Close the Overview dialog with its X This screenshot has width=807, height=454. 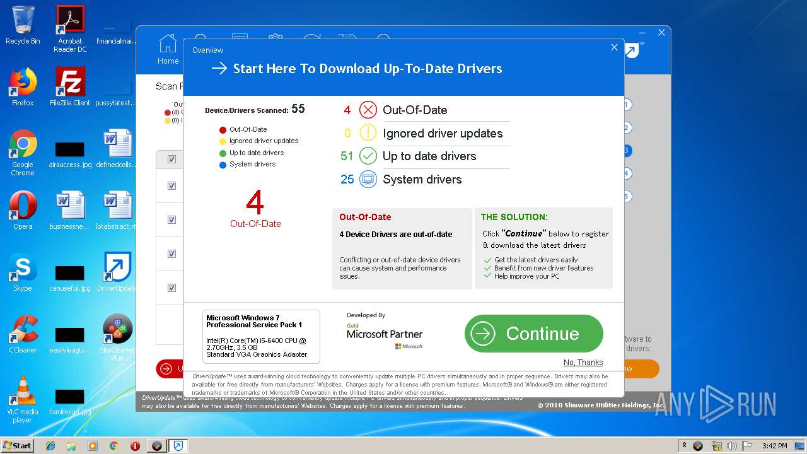coord(614,47)
